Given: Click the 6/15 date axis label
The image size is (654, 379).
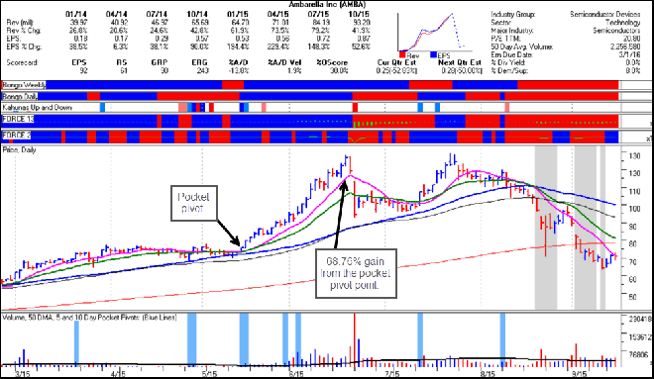Looking at the screenshot, I should pyautogui.click(x=296, y=374).
